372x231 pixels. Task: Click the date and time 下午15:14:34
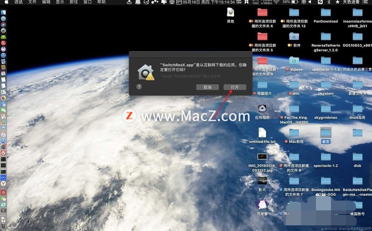point(223,2)
